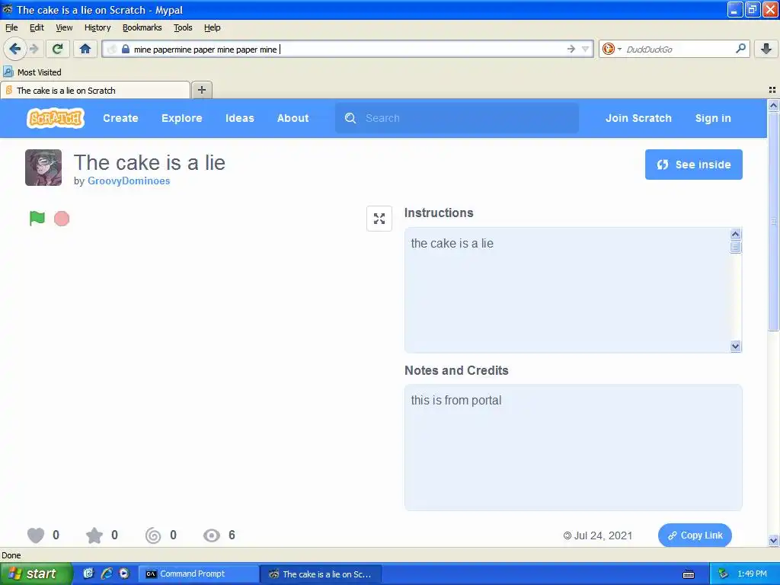Screen dimensions: 780x585
Task: Click Create in Scratch navigation
Action: (120, 118)
